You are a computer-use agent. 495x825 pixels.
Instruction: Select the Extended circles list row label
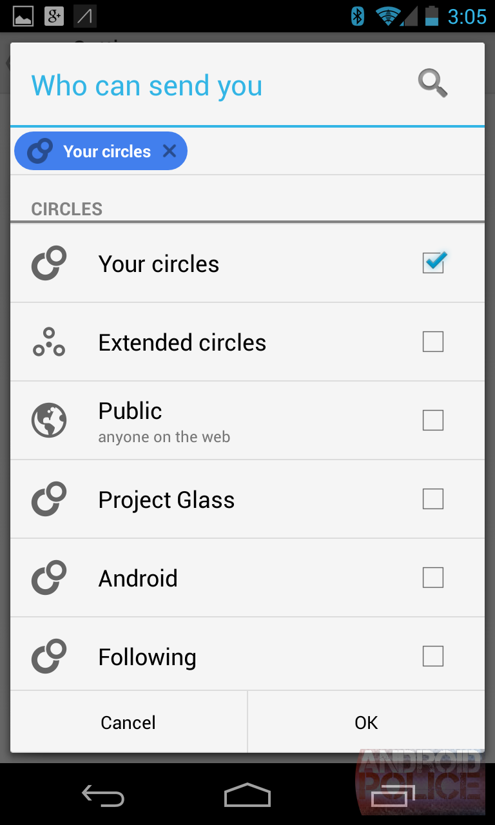[x=182, y=343]
